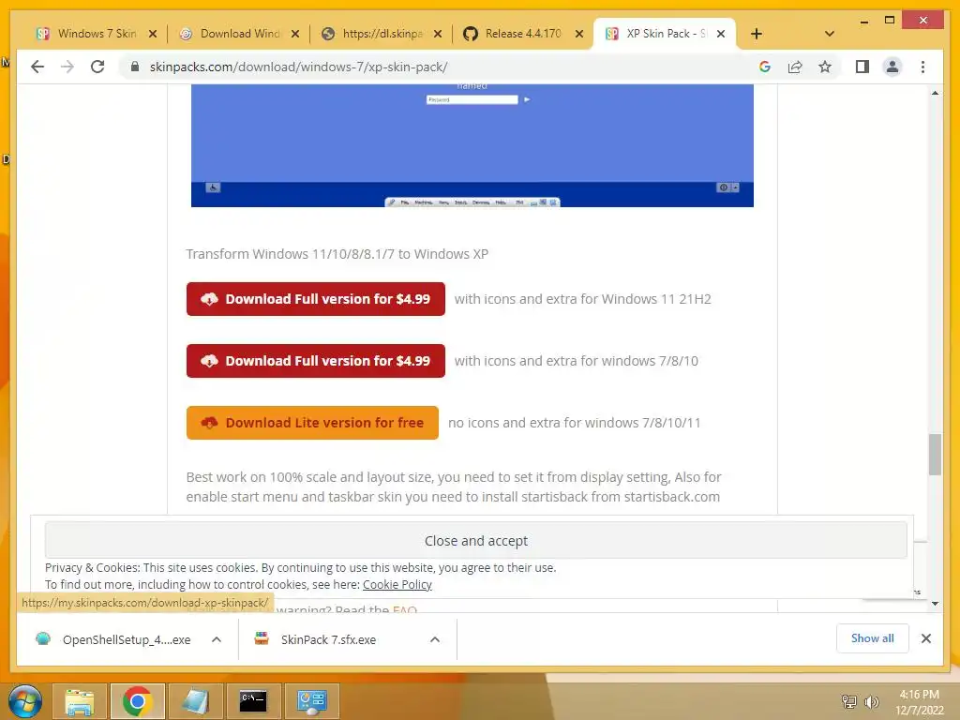The width and height of the screenshot is (960, 720).
Task: Click scrollbar down arrow
Action: tap(935, 604)
